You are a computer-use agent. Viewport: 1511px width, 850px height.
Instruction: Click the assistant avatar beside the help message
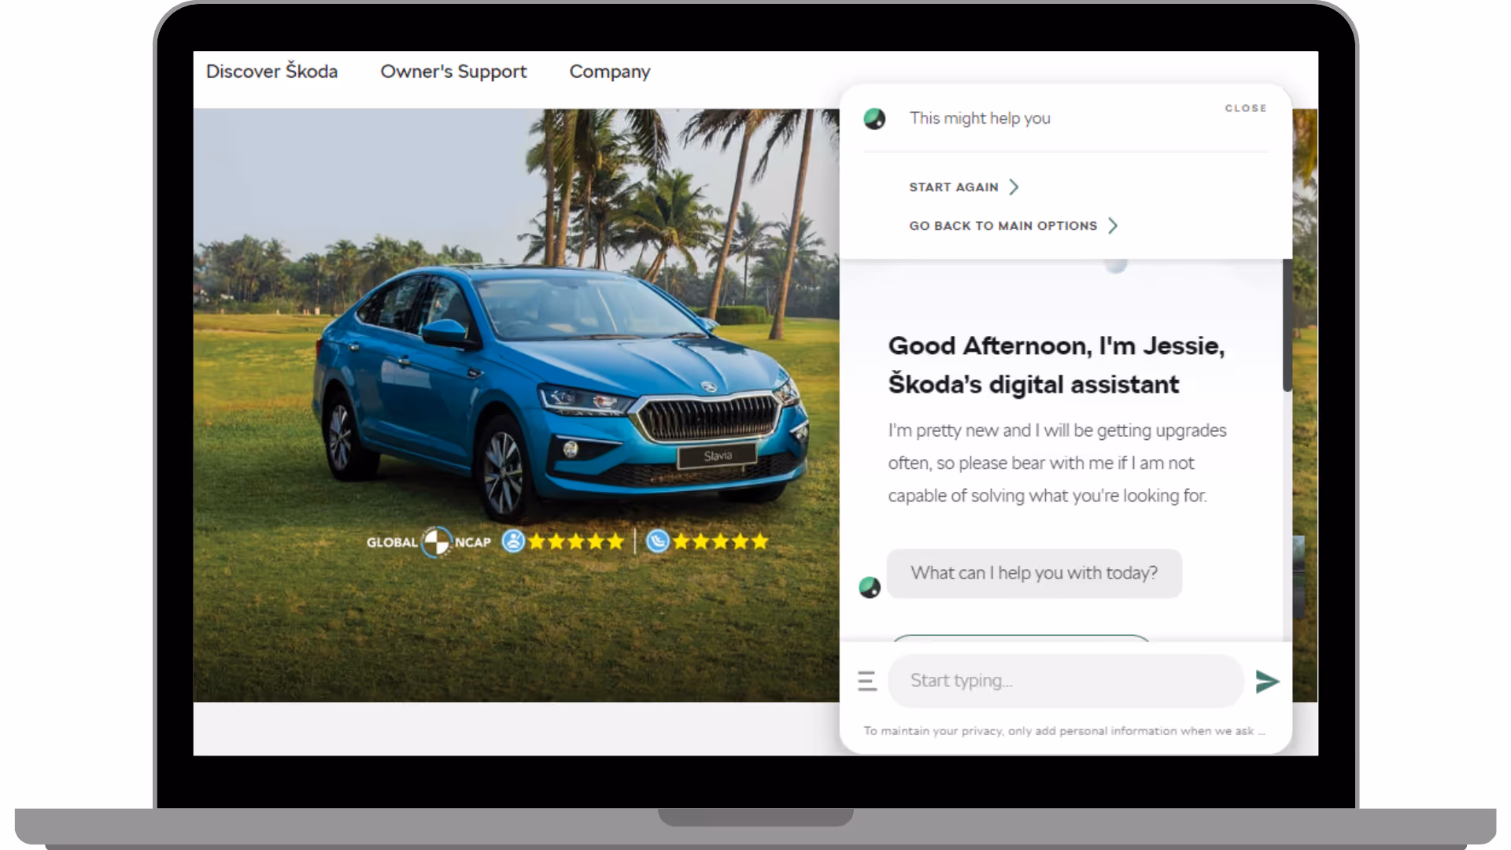870,587
